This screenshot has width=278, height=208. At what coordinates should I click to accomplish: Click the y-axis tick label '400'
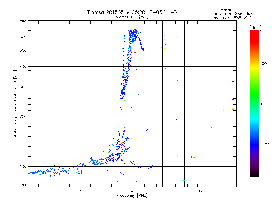[23, 67]
